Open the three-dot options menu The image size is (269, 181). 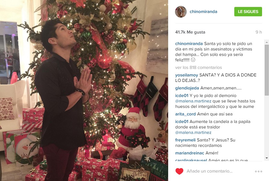258,171
